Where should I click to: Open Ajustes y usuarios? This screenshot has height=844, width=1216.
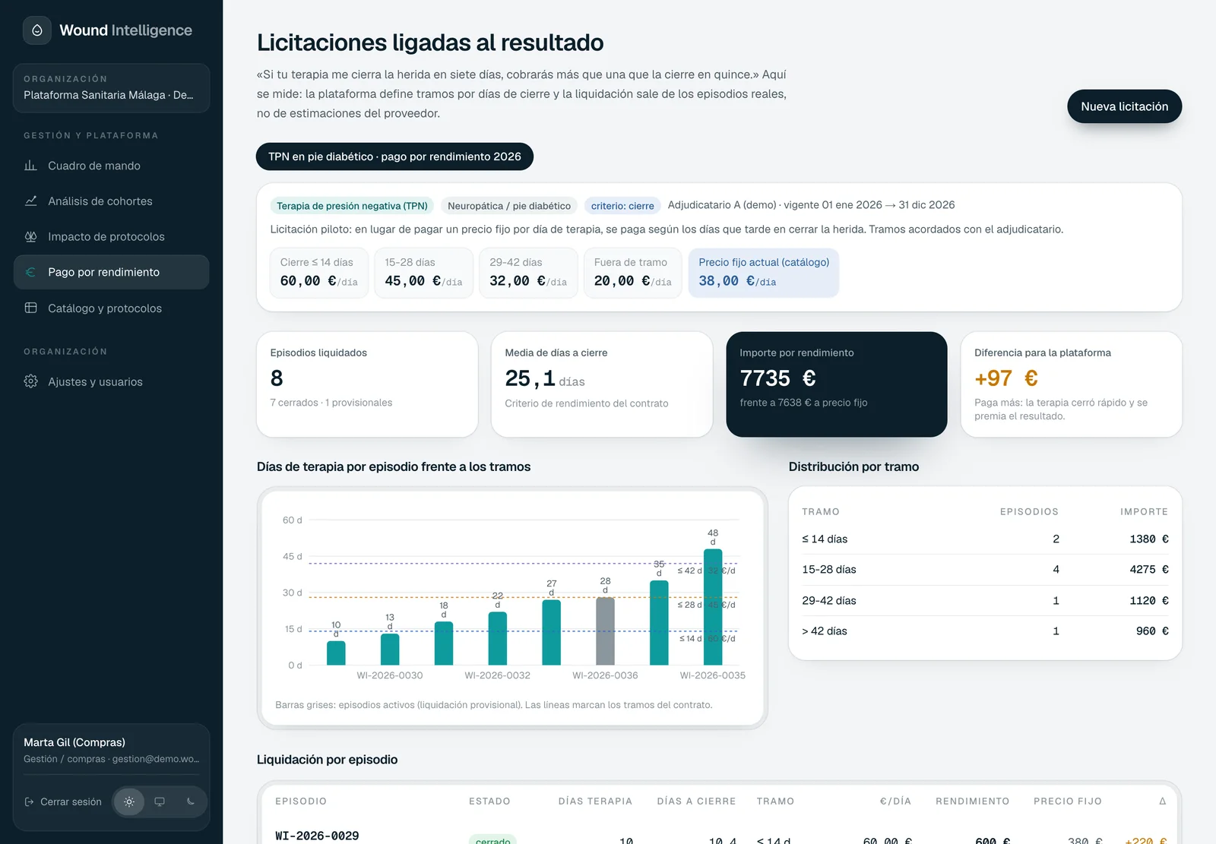coord(111,381)
